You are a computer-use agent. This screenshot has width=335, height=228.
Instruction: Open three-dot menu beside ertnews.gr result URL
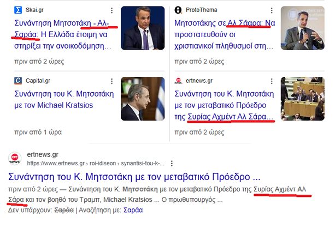[x=172, y=164]
